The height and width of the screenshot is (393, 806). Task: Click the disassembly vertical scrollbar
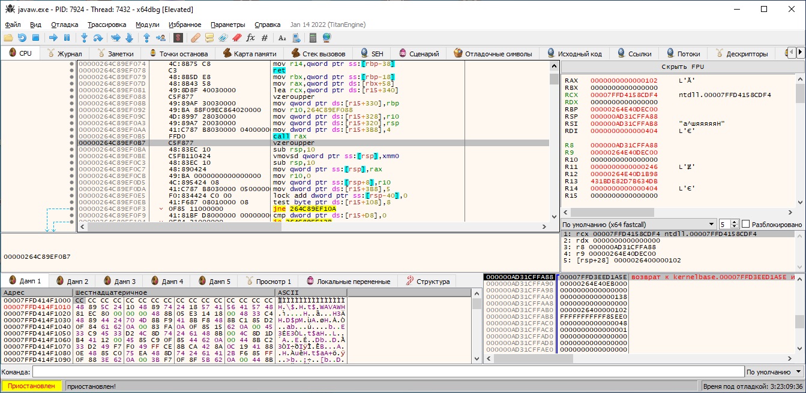click(x=554, y=142)
